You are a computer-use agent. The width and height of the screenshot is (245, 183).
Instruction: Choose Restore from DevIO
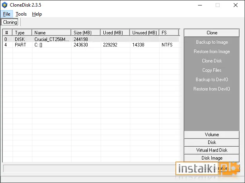coord(212,89)
